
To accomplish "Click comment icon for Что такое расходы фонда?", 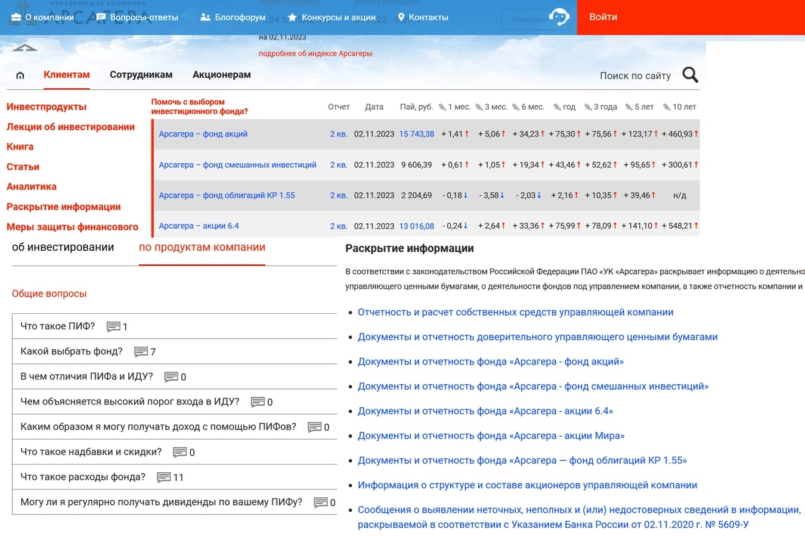I will 163,477.
